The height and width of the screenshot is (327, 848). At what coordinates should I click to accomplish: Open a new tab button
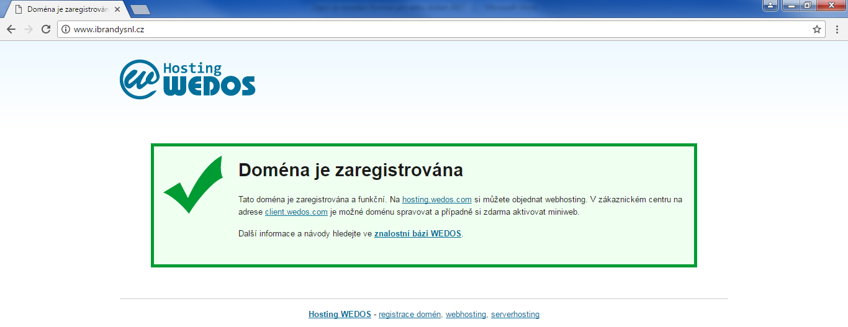[x=140, y=10]
